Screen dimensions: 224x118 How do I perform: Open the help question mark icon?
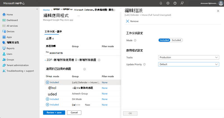point(175,3)
